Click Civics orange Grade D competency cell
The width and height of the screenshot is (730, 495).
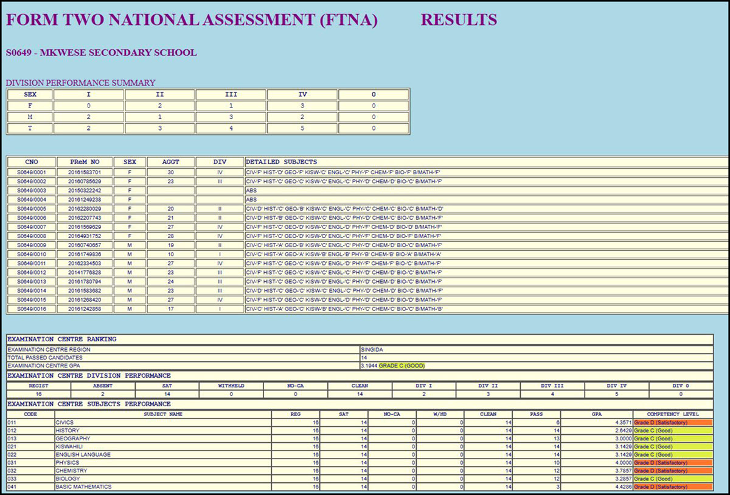pyautogui.click(x=673, y=422)
